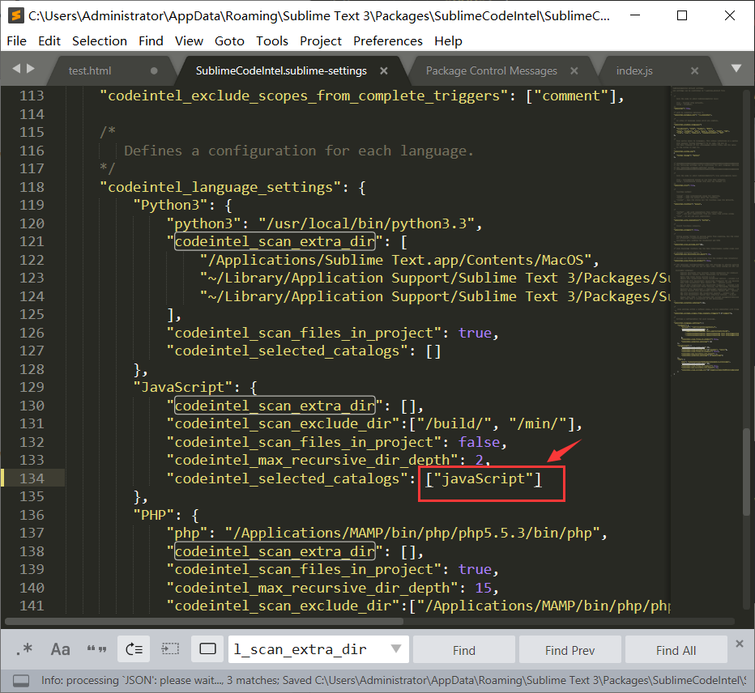The width and height of the screenshot is (755, 693).
Task: Click codeintel_scan_exclude_dir on line 131
Action: pyautogui.click(x=284, y=423)
